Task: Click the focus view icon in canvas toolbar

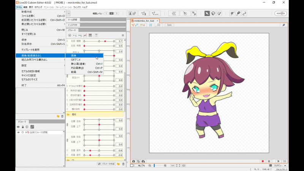Action: [150, 25]
